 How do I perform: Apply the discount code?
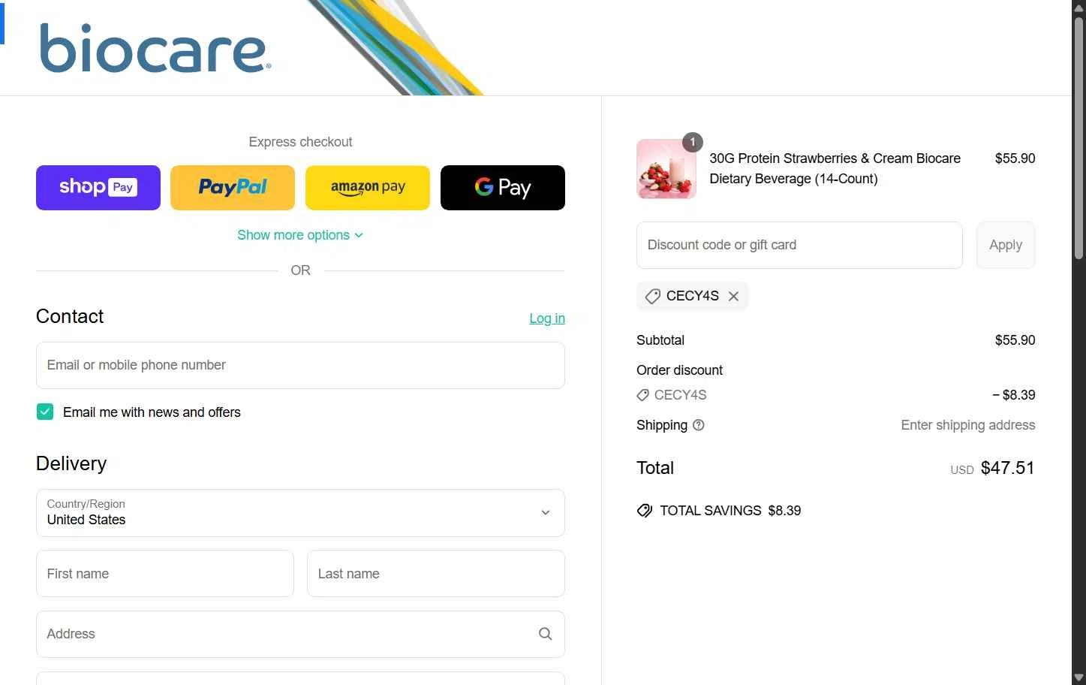[x=1006, y=245]
